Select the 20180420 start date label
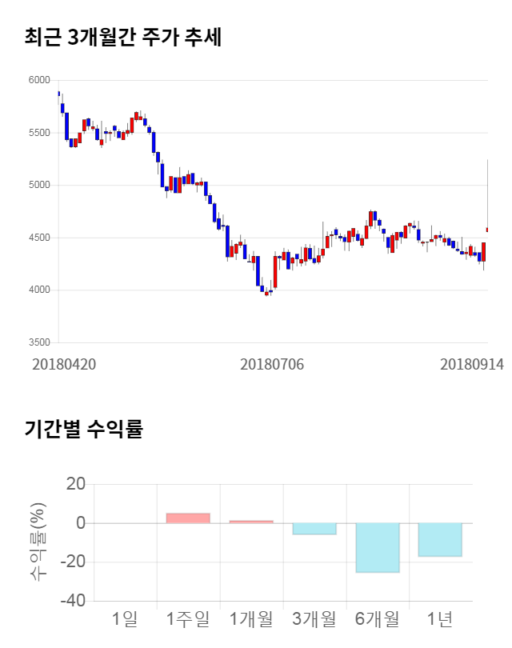Screen dimensions: 512x648 64,364
